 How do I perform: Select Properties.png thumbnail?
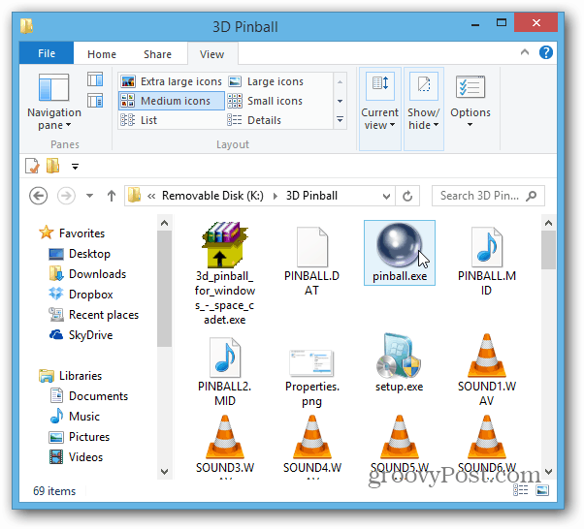[x=311, y=378]
